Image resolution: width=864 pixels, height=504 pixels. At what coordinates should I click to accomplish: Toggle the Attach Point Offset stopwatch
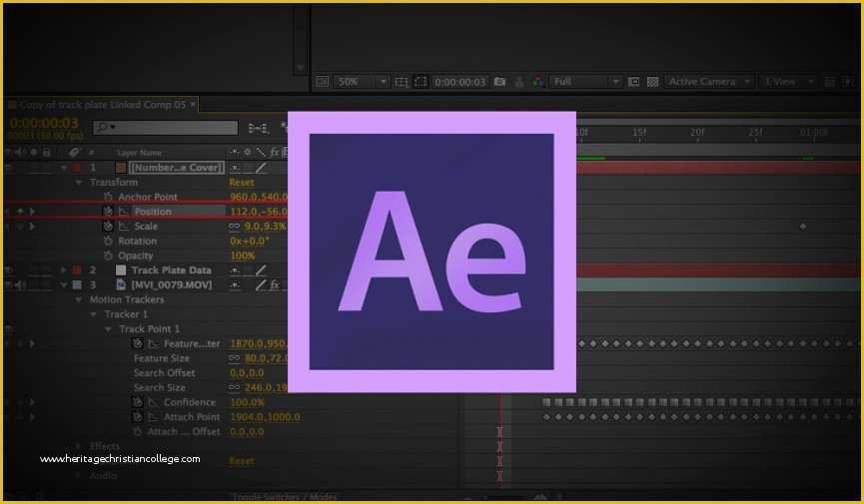138,432
